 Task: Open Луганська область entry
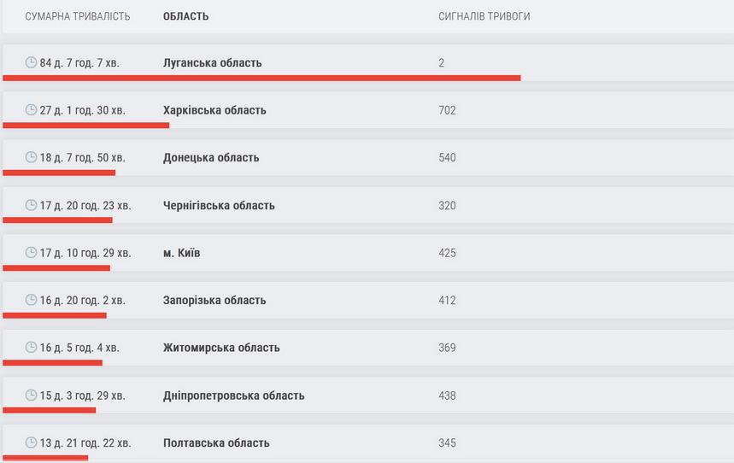pos(212,63)
